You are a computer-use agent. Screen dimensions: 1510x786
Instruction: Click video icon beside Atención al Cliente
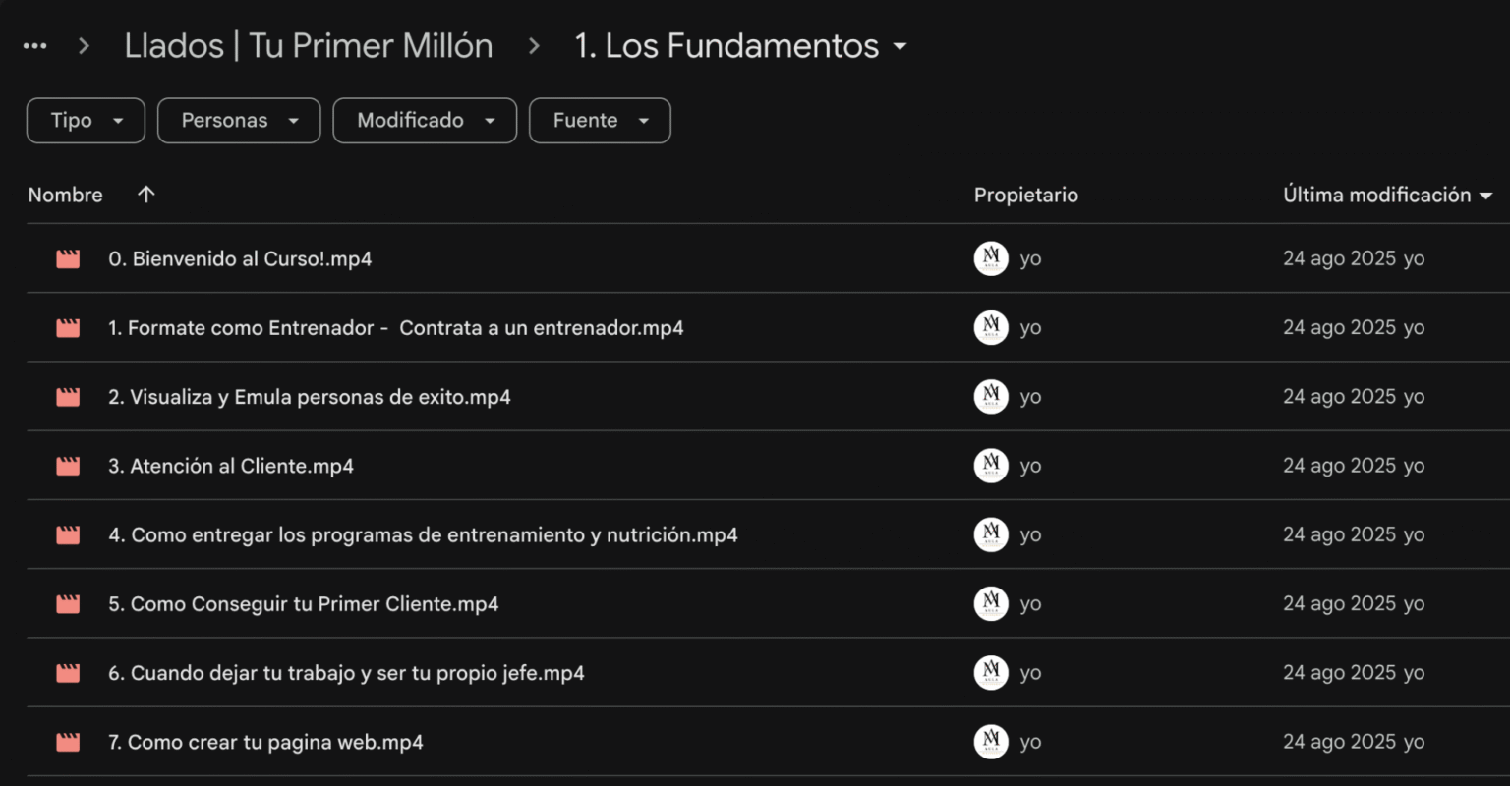pos(68,467)
